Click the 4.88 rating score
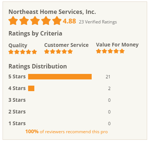 click(x=69, y=21)
